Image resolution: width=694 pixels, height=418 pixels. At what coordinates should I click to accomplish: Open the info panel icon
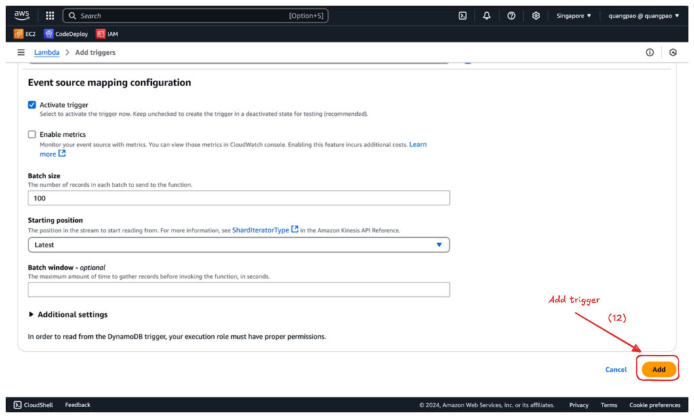coord(649,52)
